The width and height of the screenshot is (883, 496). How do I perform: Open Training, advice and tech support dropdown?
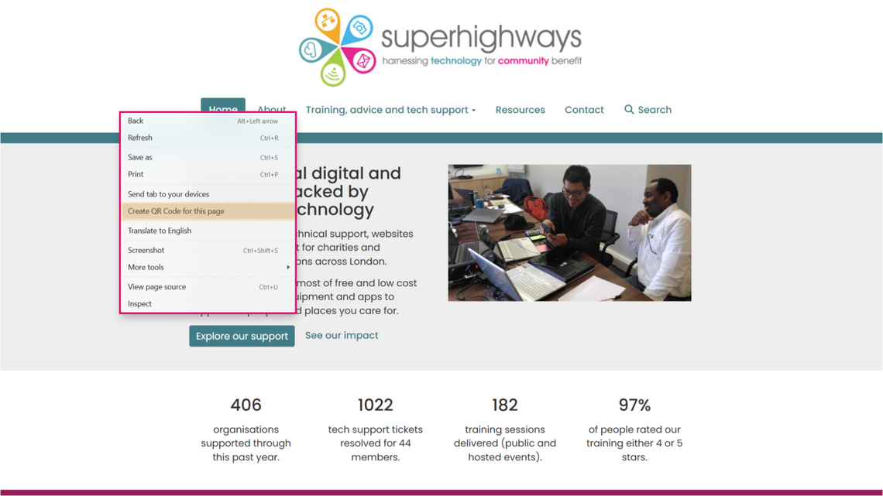coord(390,110)
